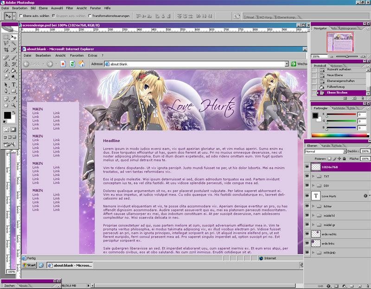Expand the lichter layer group
The width and height of the screenshot is (371, 289).
(313, 206)
